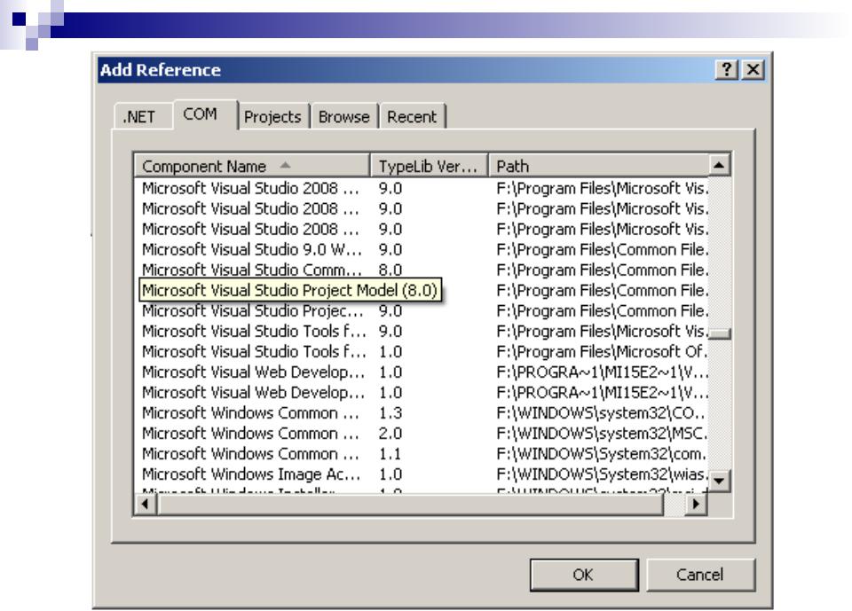Open the Recent tab
This screenshot has width=852, height=611.
pyautogui.click(x=412, y=117)
